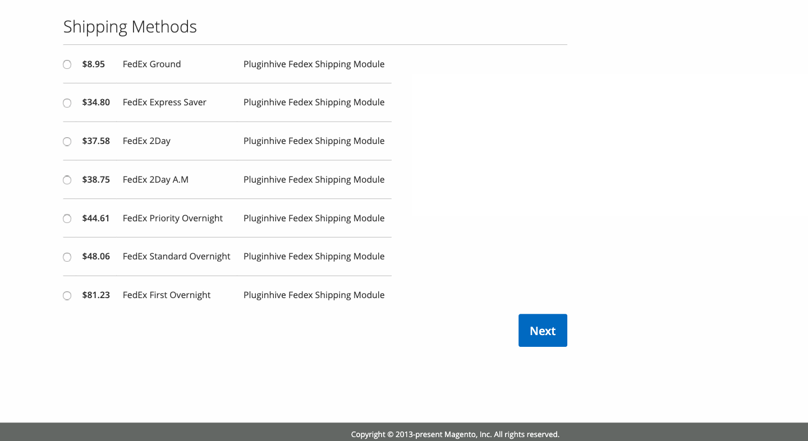808x441 pixels.
Task: Click the $44.61 price label
Action: click(96, 218)
